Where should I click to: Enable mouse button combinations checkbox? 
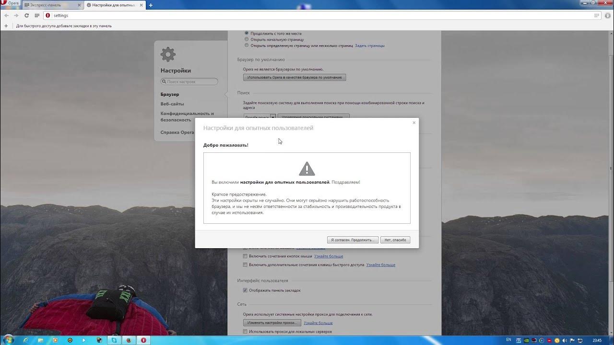[x=245, y=256]
